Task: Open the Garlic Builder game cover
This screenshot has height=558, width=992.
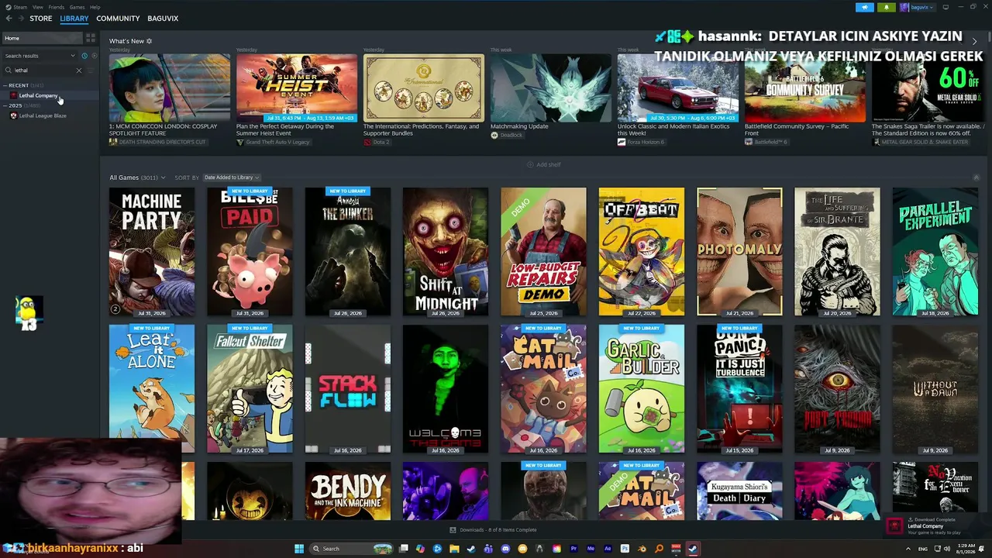Action: (641, 389)
